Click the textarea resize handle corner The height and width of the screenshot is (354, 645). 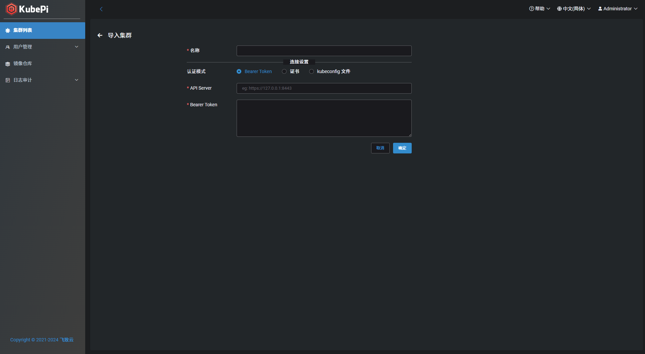[x=410, y=135]
